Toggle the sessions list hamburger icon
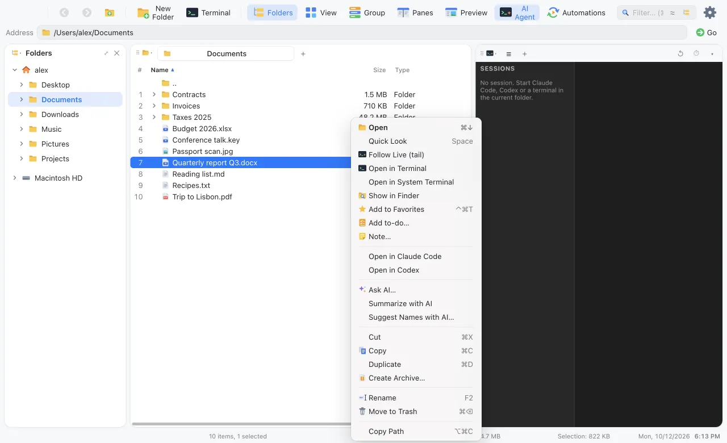 pyautogui.click(x=509, y=54)
